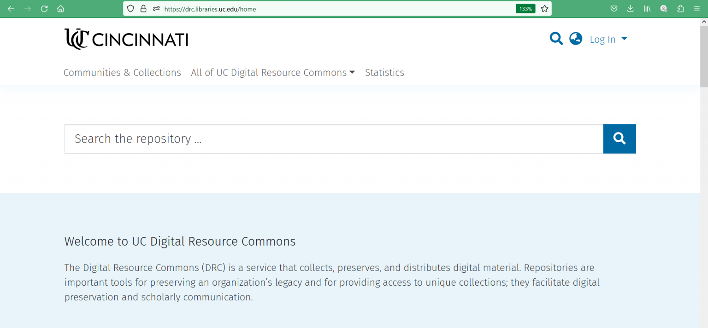Click the Log In link
708x328 pixels.
[602, 39]
